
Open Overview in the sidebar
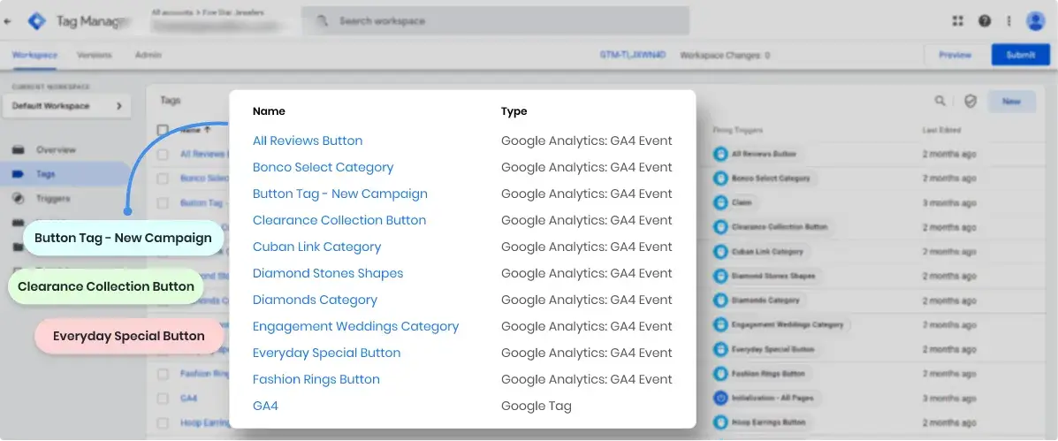[56, 149]
